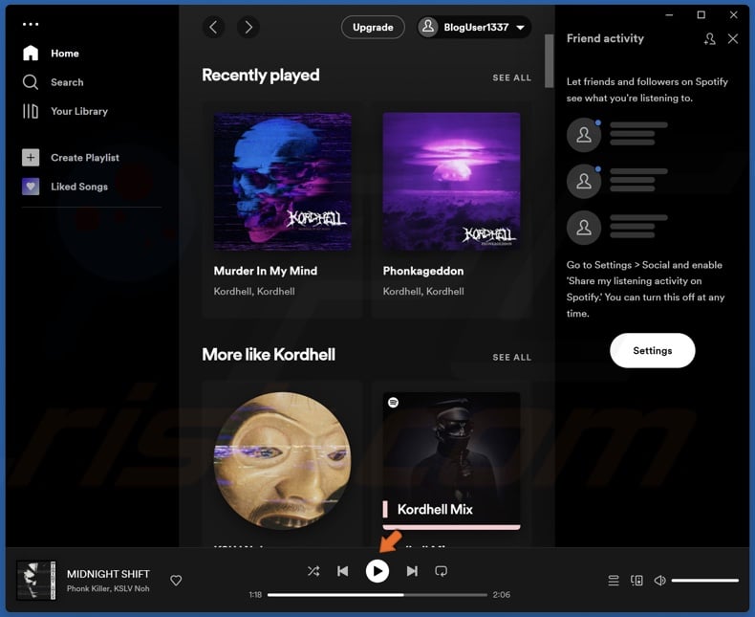
Task: Open Liked Songs heart icon
Action: [x=31, y=187]
